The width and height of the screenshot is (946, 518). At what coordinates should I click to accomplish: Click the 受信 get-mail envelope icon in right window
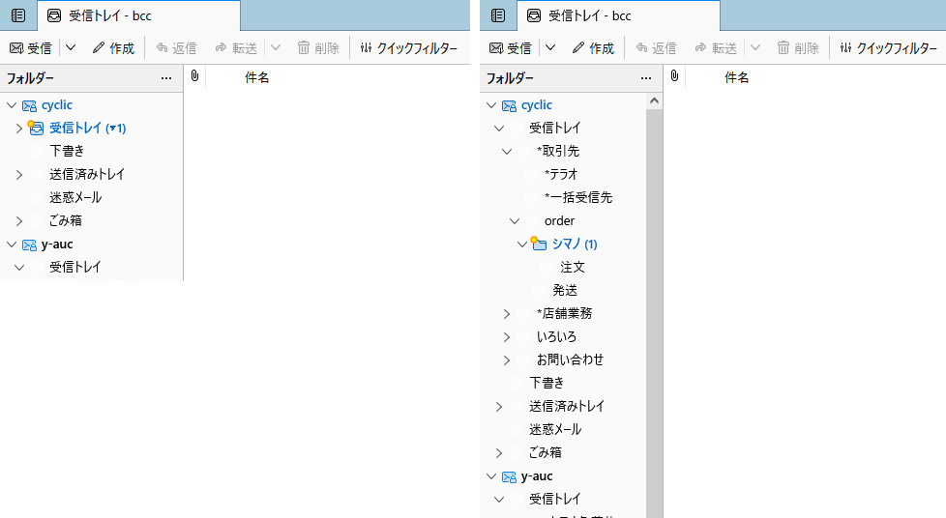[495, 47]
